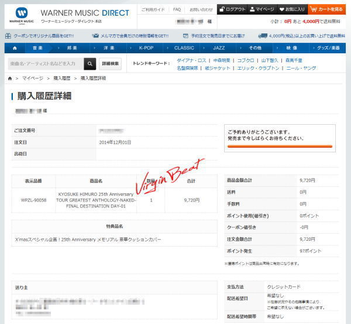Open the home icon in blue navigation bar
Viewport: 351px width, 324px height.
[15, 48]
